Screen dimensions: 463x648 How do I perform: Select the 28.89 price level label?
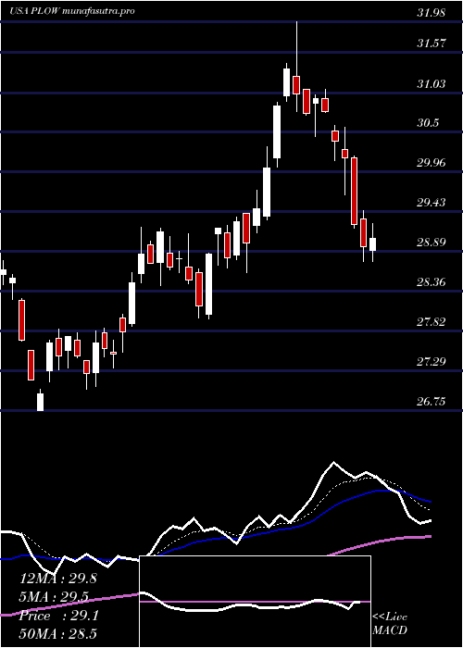[432, 243]
